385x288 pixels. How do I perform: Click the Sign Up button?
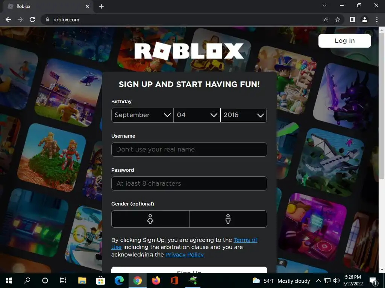pos(189,270)
